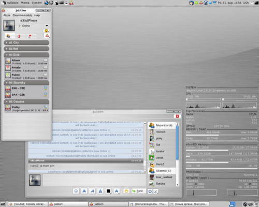Select pinky in participant list

162,138
